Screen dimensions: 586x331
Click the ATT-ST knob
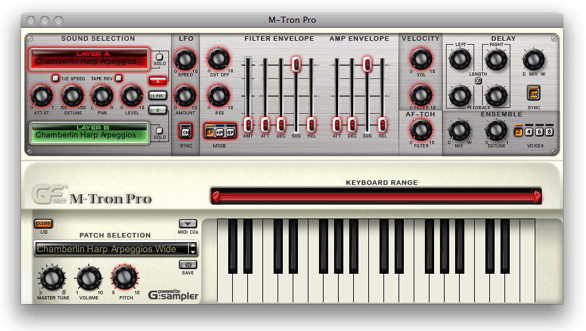(42, 96)
